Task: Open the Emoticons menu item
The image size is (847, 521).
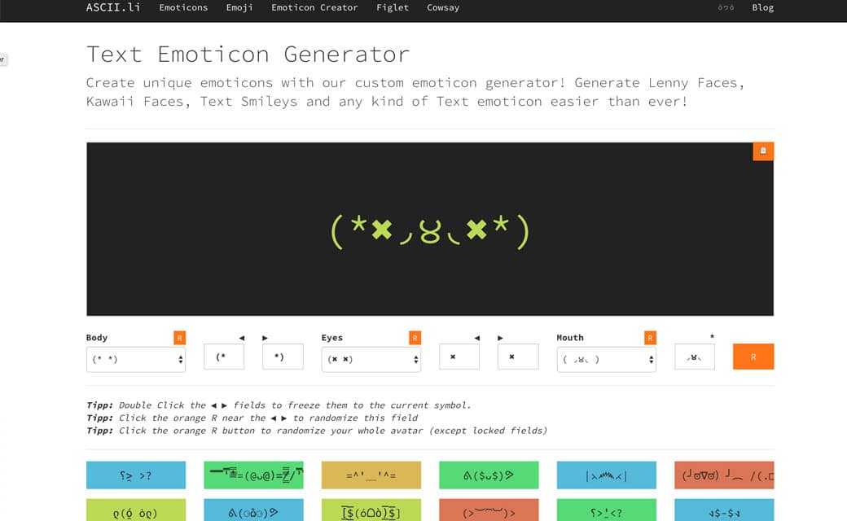Action: click(183, 8)
